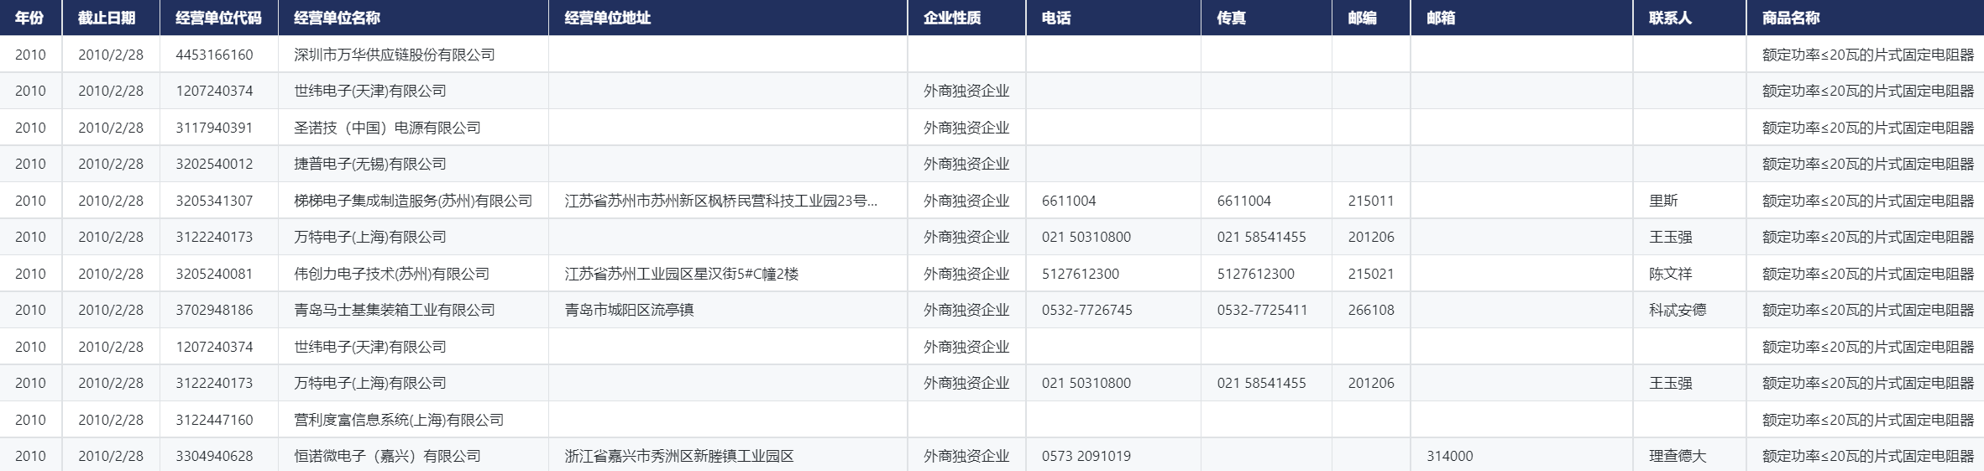Click the 捷普电子(无锡)有限公司 name cell
This screenshot has width=1984, height=471.
tap(369, 164)
